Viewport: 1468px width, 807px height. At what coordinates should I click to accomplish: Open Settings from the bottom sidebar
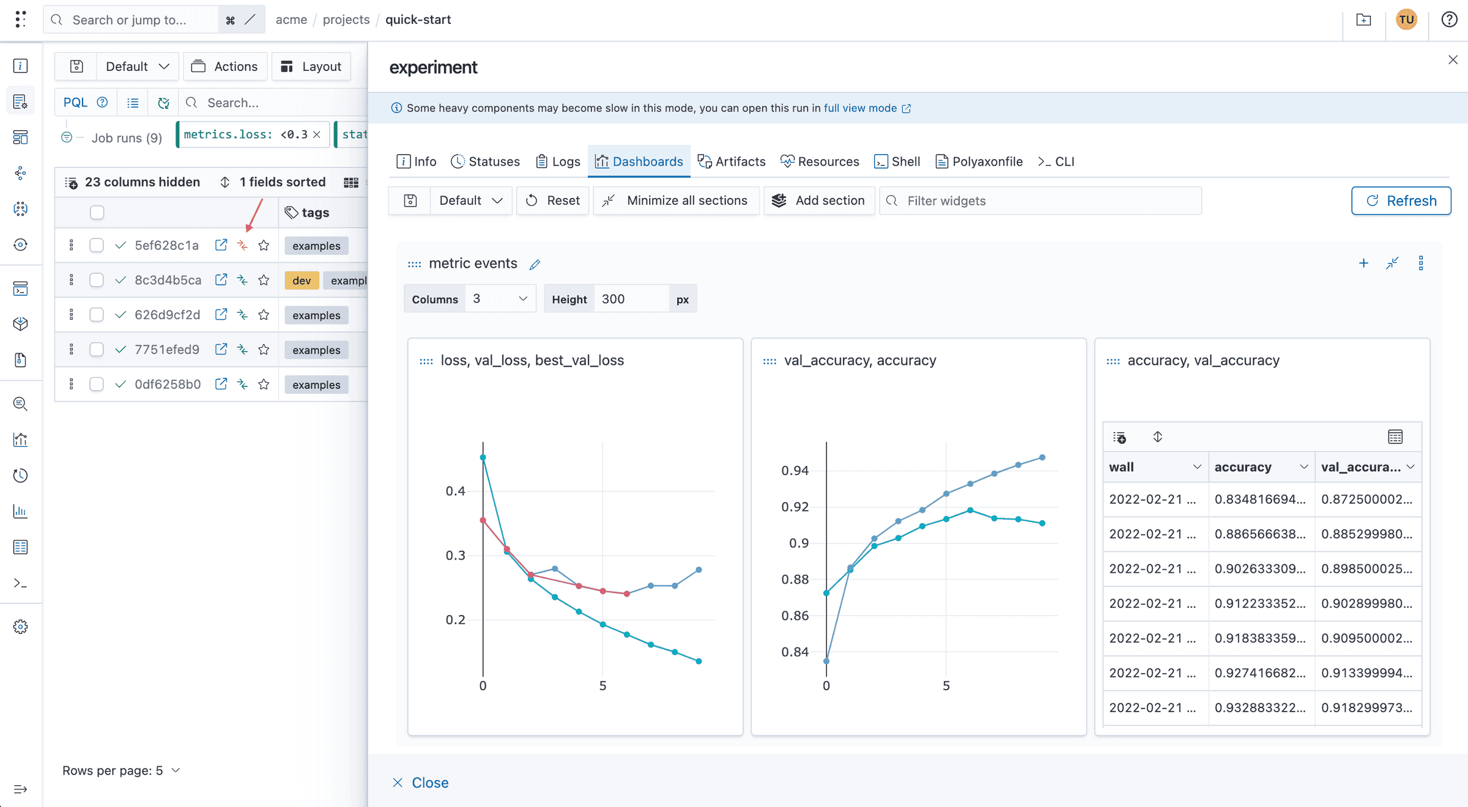pyautogui.click(x=20, y=626)
